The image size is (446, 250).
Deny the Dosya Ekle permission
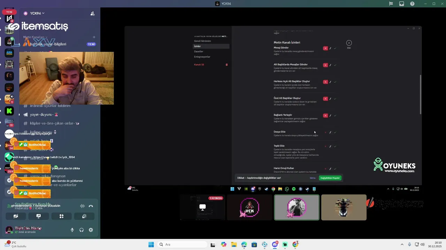[325, 132]
